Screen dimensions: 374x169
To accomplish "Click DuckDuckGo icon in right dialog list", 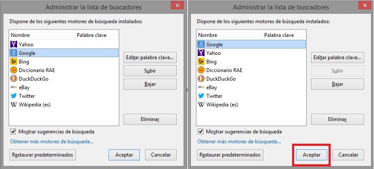I will [x=201, y=79].
